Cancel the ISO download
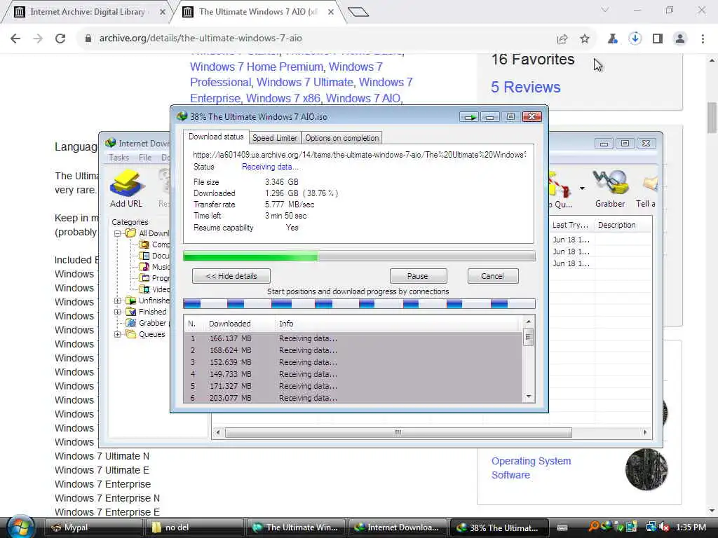 click(493, 276)
